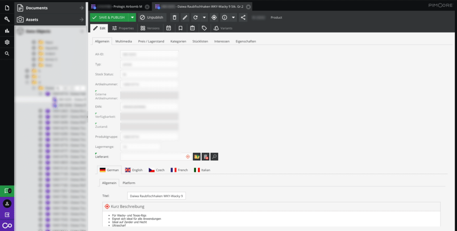457x231 pixels.
Task: Open the bookmark tab icon
Action: [180, 28]
